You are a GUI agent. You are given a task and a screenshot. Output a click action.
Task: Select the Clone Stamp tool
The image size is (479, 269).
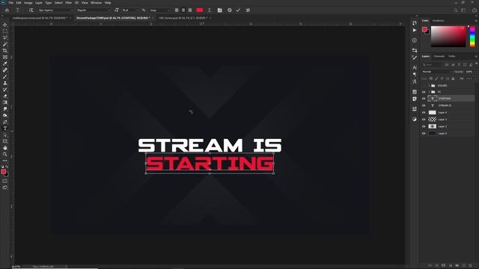(x=5, y=83)
